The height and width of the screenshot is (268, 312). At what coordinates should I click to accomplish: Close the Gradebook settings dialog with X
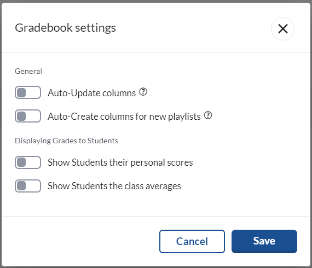pos(282,28)
